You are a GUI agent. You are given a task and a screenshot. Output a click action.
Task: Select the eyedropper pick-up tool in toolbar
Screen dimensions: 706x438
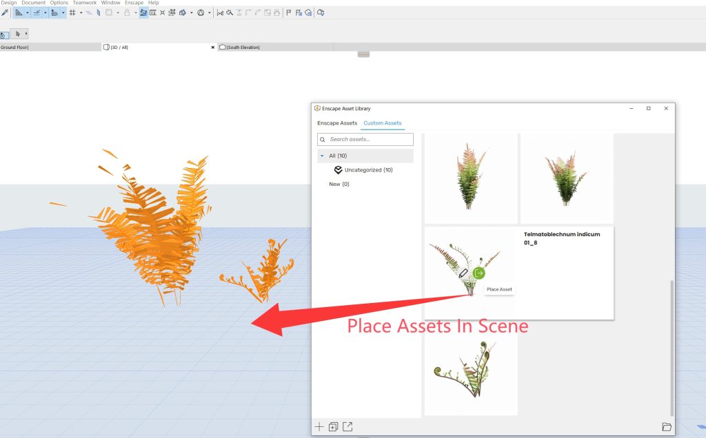(5, 12)
